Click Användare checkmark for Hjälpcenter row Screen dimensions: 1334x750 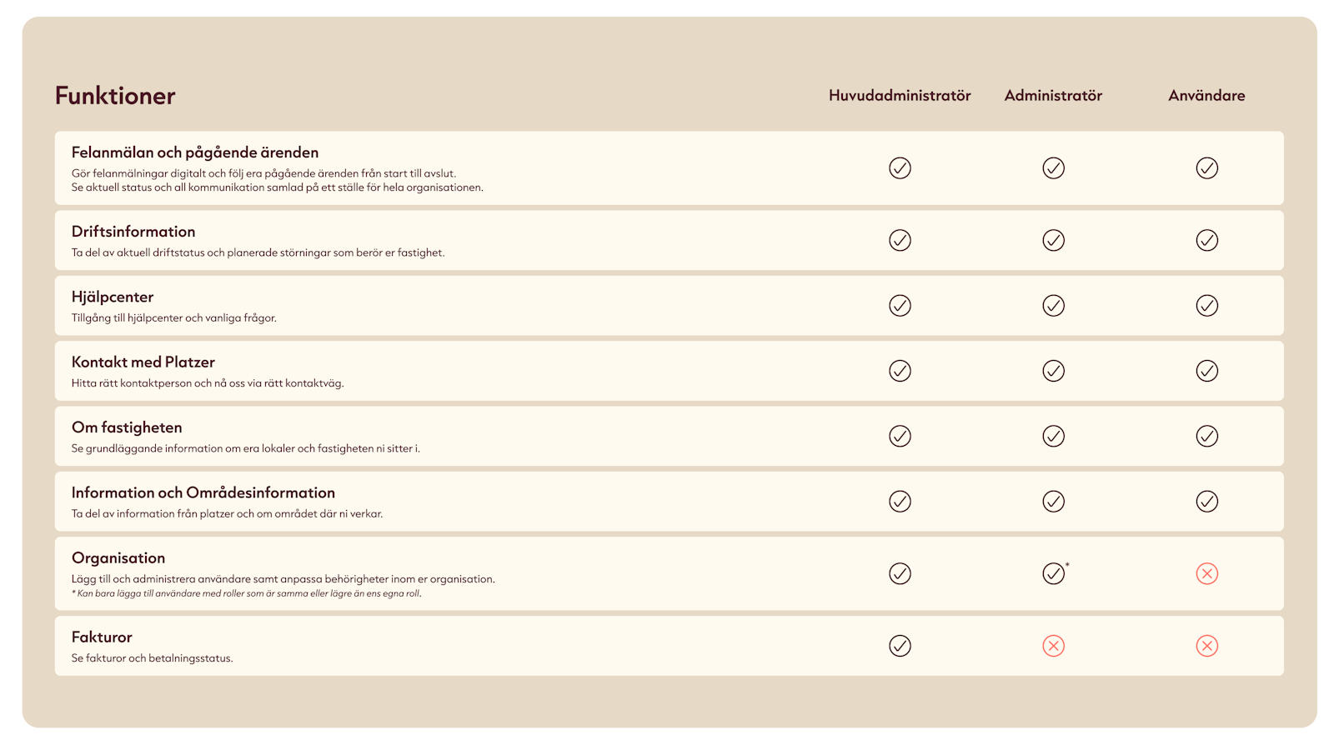pos(1206,306)
